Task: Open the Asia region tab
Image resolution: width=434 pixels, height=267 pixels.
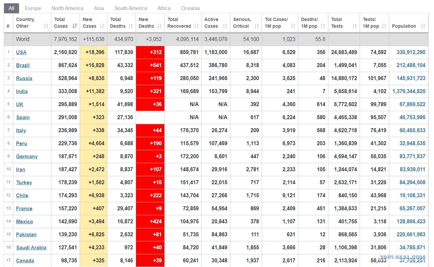Action: (99, 8)
